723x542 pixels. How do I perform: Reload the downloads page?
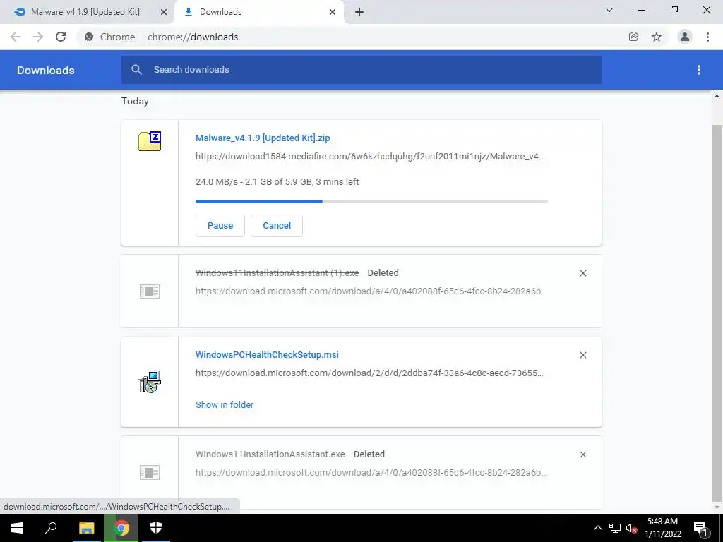point(61,37)
